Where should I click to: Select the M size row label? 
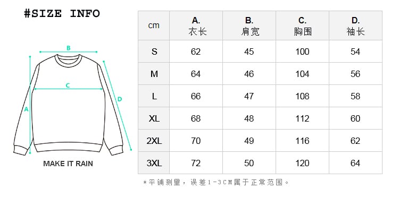point(154,74)
